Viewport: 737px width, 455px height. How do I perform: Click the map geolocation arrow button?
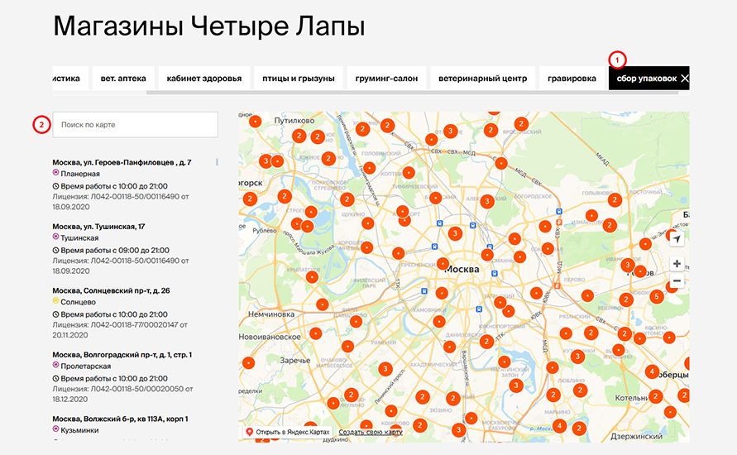(677, 239)
